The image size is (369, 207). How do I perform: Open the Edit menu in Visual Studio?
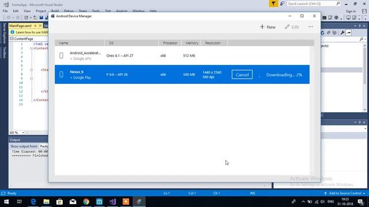16,11
